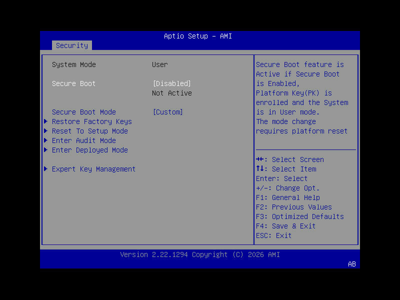Viewport: 400px width, 300px height.
Task: Click the F2: Previous Values hint
Action: coord(294,207)
